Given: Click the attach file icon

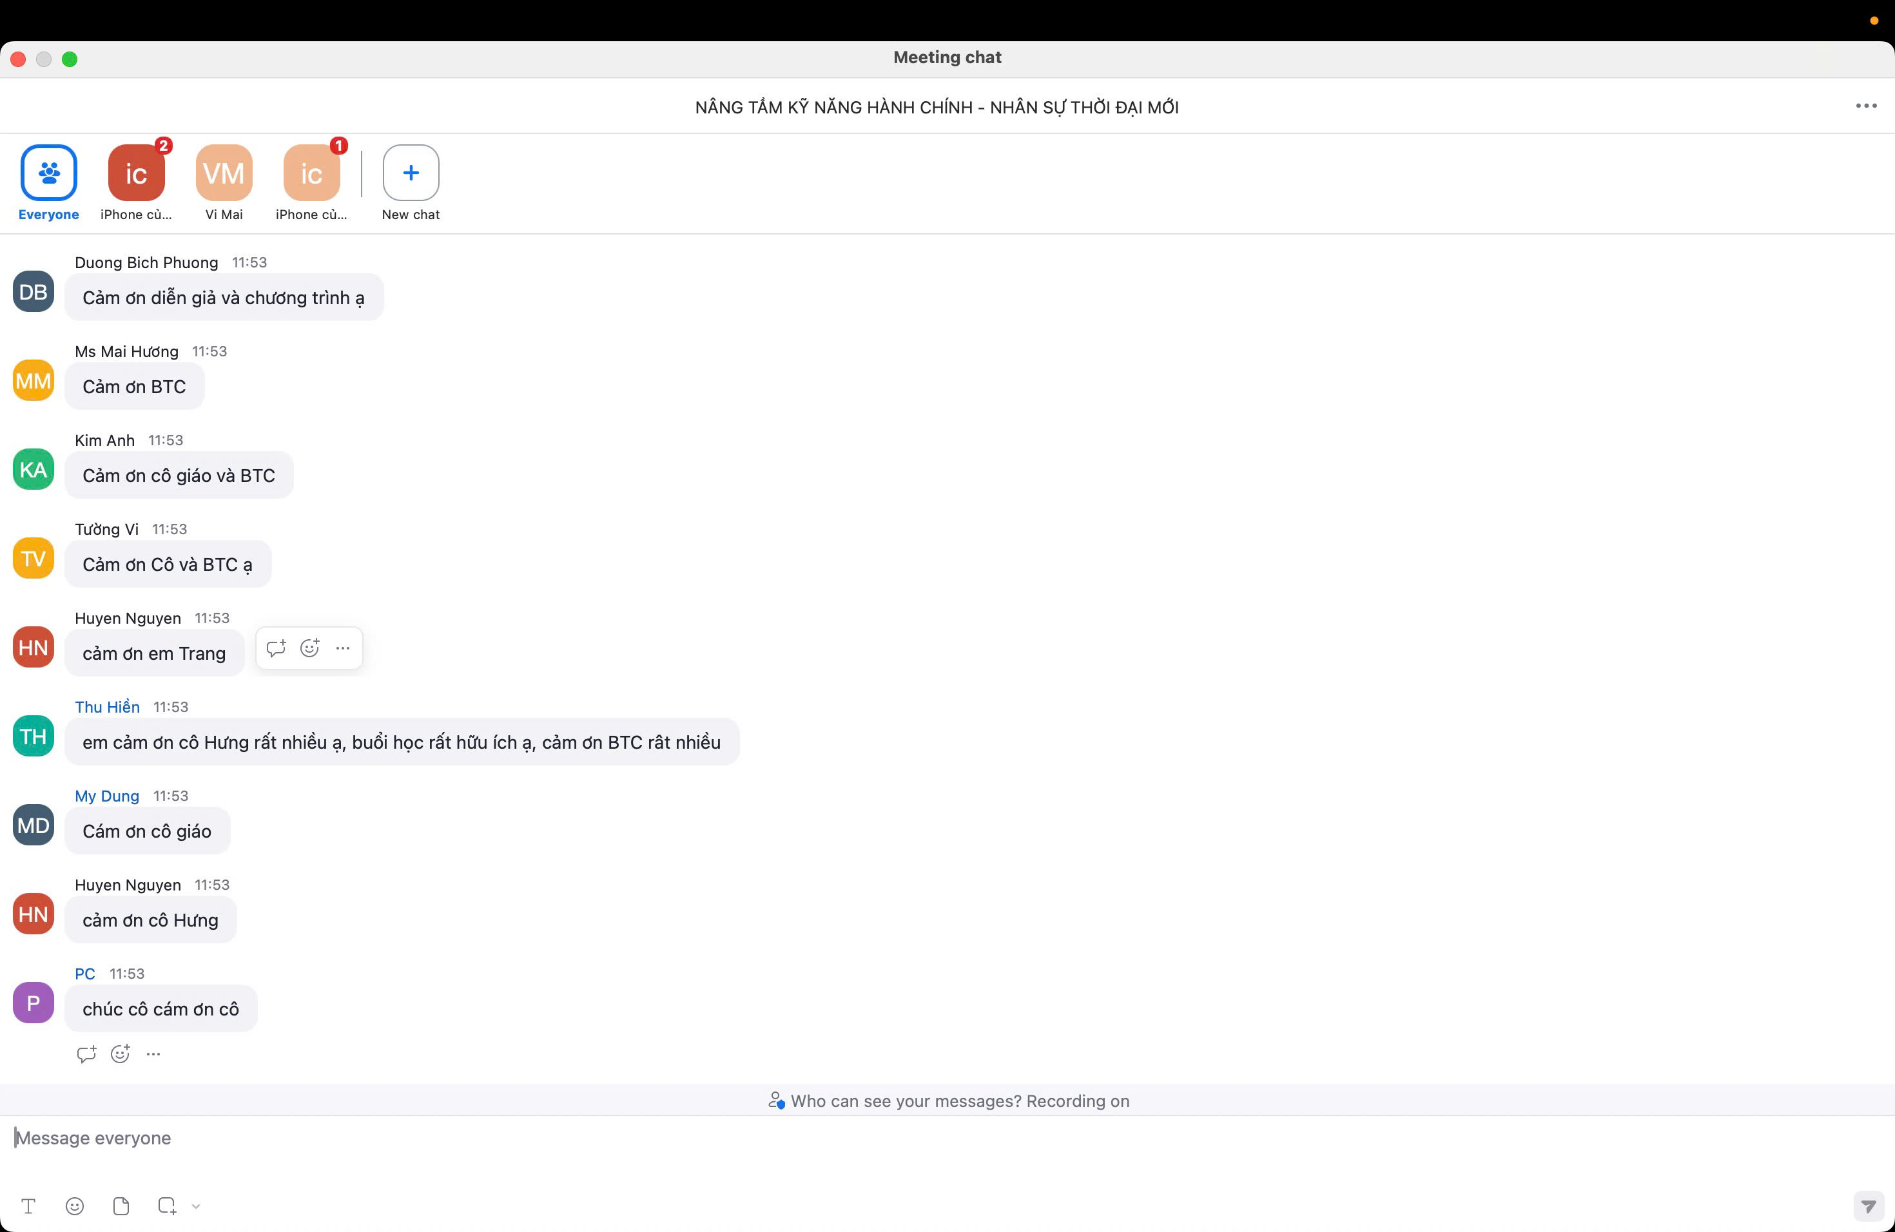Looking at the screenshot, I should (121, 1206).
